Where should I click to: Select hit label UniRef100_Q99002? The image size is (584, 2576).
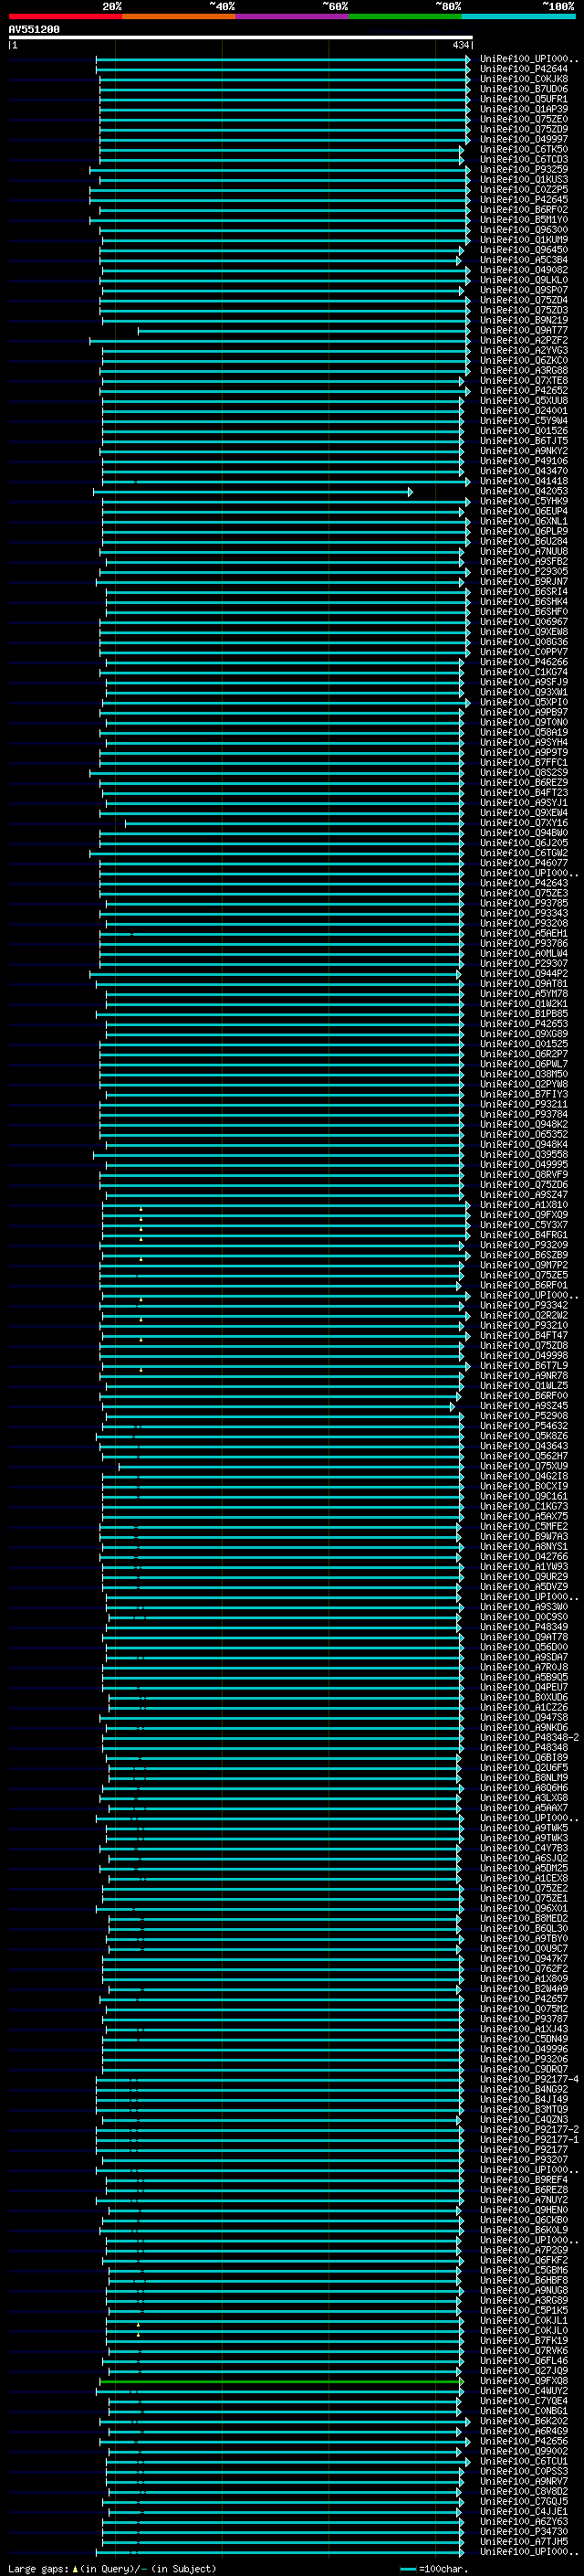click(524, 2451)
